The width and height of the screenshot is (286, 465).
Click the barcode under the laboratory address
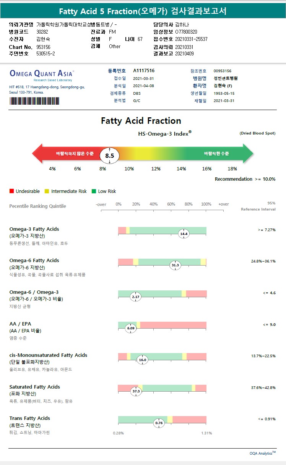(x=34, y=101)
